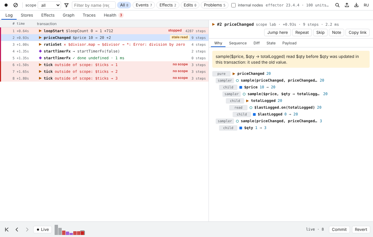Collapse the #2 priceChanged detail header triangle
Viewport: 373px width, 237px height.
[213, 24]
